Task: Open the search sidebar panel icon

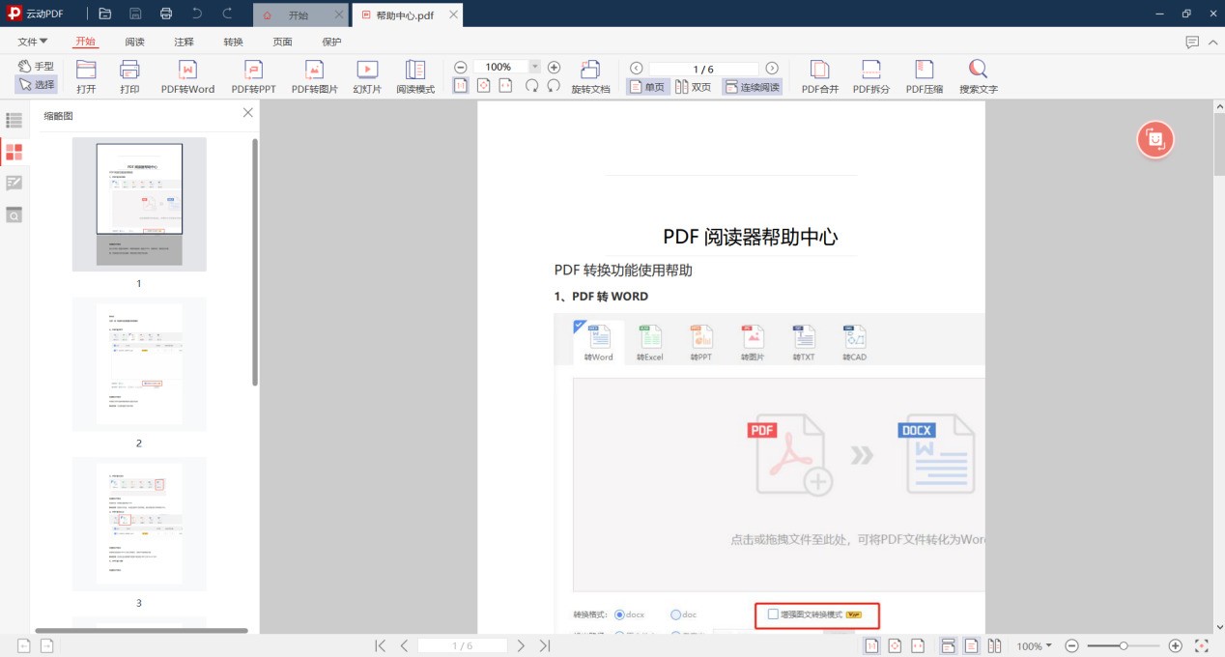Action: [14, 214]
